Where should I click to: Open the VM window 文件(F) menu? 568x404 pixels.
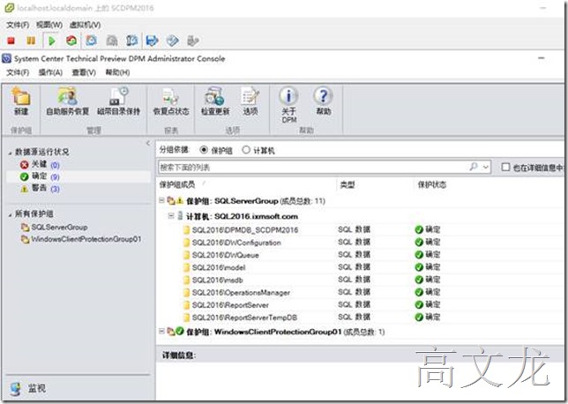pyautogui.click(x=18, y=25)
